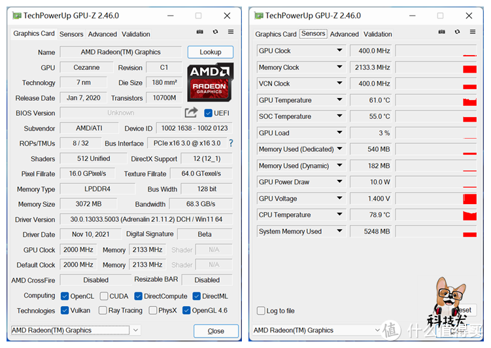Switch to Graphics Card tab in right window
This screenshot has height=348, width=491.
[x=276, y=34]
